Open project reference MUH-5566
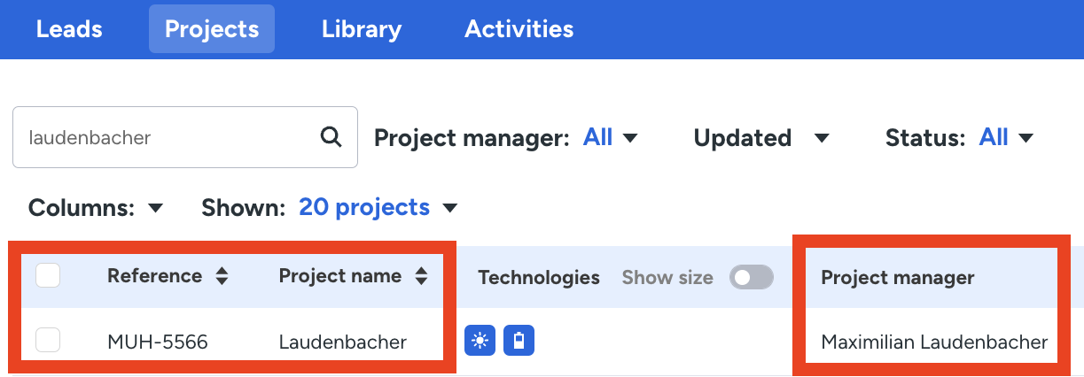 pos(158,342)
